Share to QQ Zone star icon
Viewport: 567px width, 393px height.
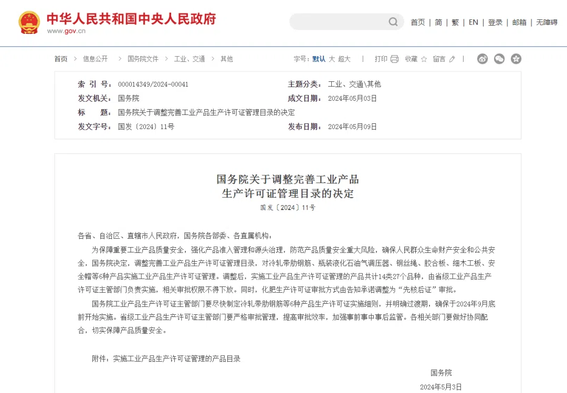(516, 59)
